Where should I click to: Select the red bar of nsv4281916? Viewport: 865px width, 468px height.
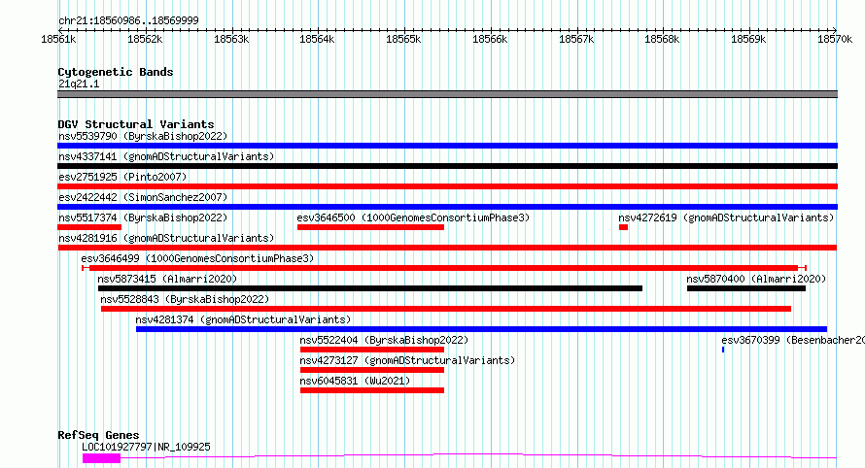point(447,248)
